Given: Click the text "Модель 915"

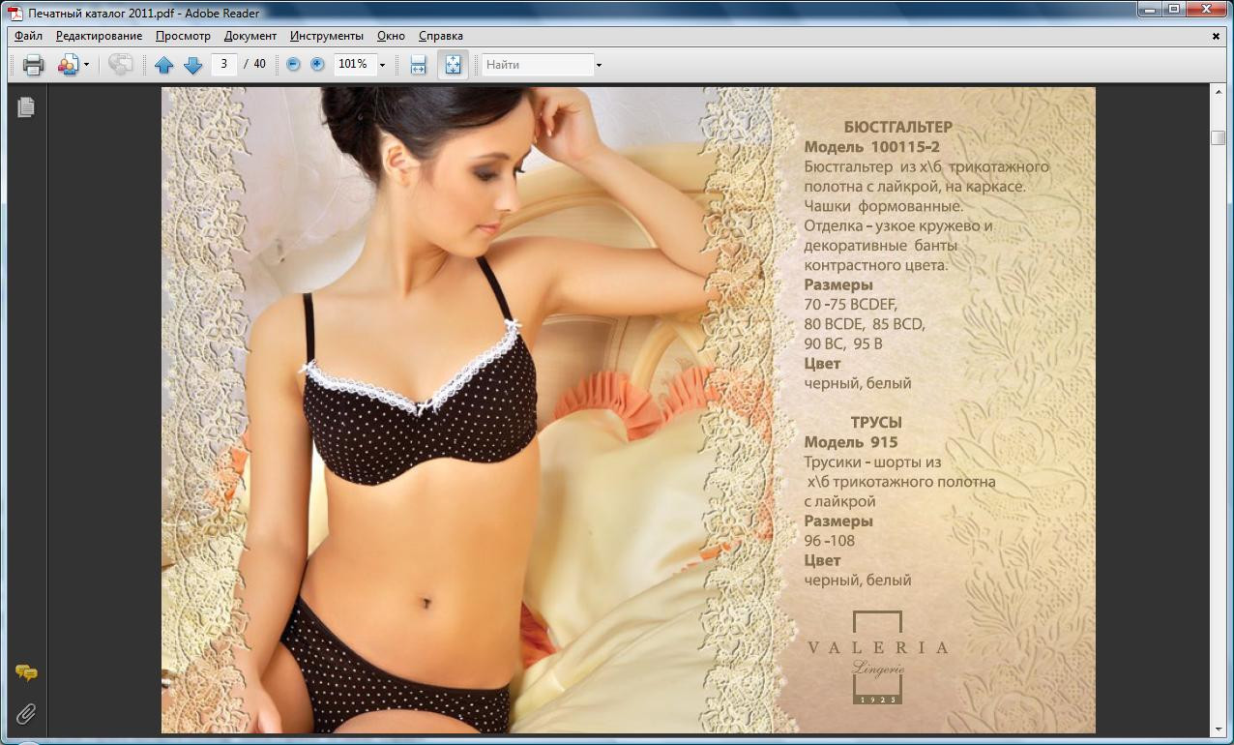Looking at the screenshot, I should pos(851,442).
